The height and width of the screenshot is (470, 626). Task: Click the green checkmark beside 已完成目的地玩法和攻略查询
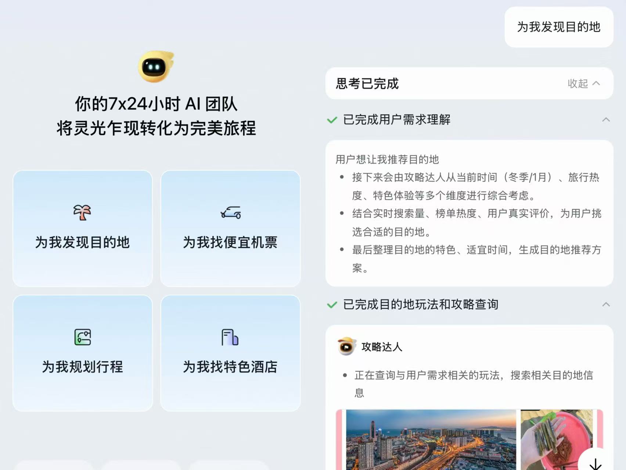click(332, 305)
